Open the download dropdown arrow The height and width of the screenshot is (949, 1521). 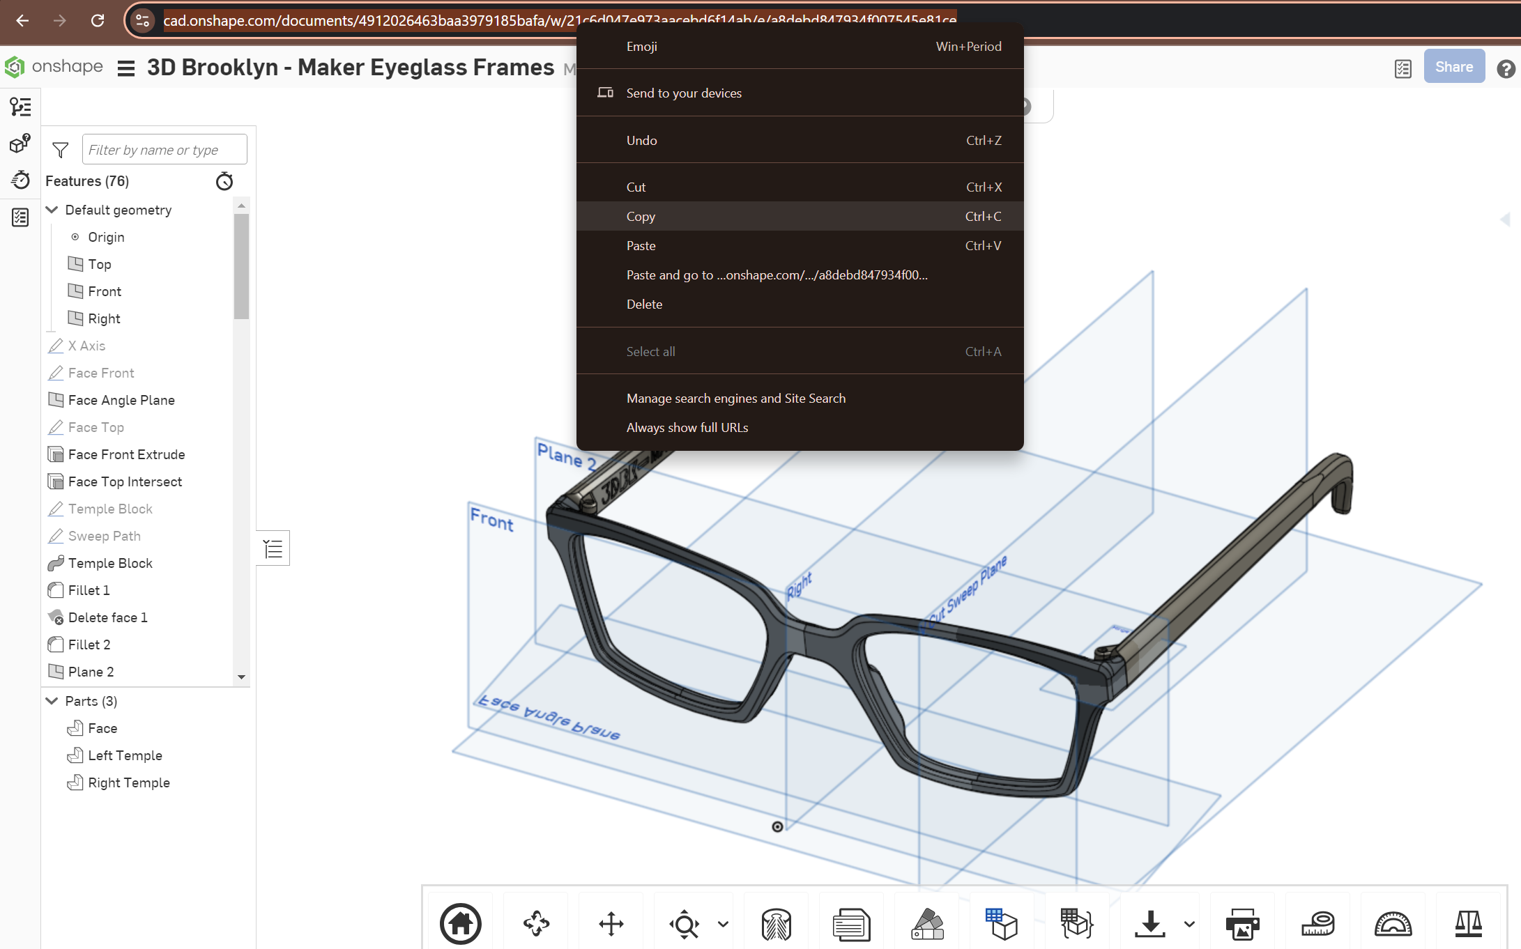click(x=1189, y=924)
